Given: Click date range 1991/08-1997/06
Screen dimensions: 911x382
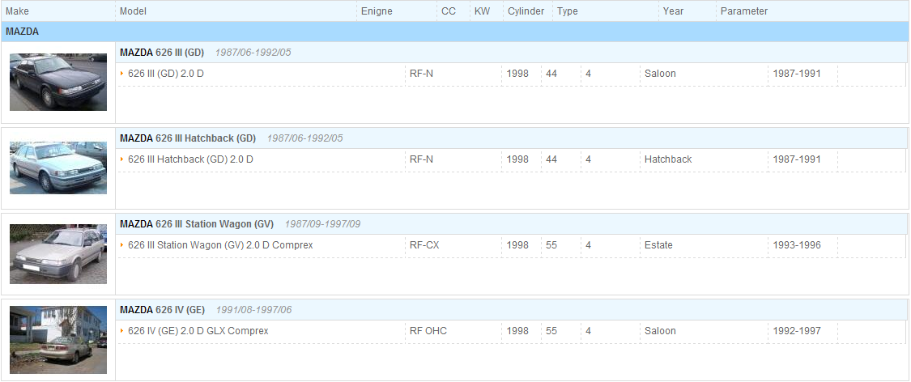Looking at the screenshot, I should 254,310.
